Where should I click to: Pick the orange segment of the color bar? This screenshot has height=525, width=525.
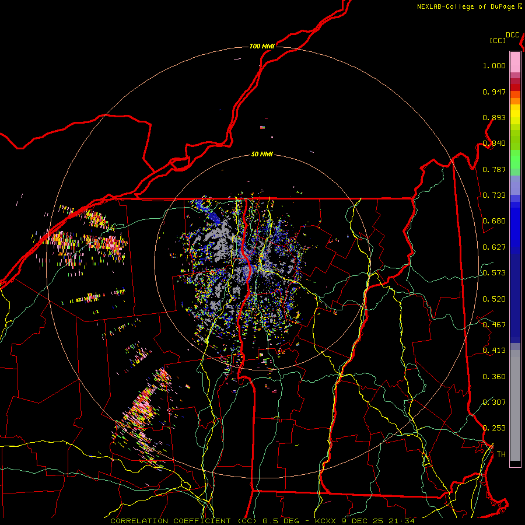(x=515, y=101)
